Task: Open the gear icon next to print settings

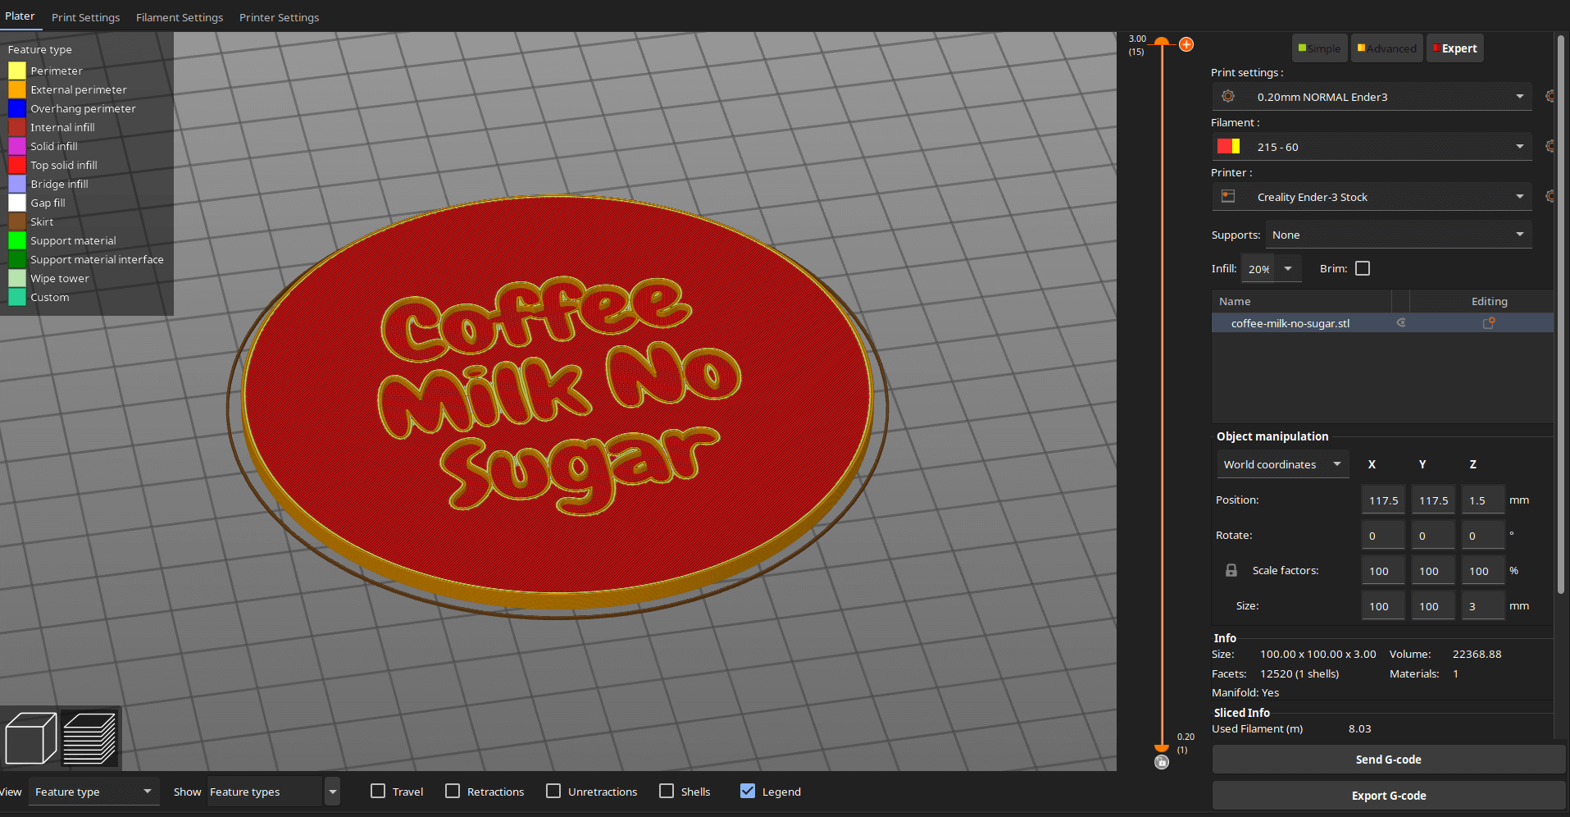Action: point(1550,96)
